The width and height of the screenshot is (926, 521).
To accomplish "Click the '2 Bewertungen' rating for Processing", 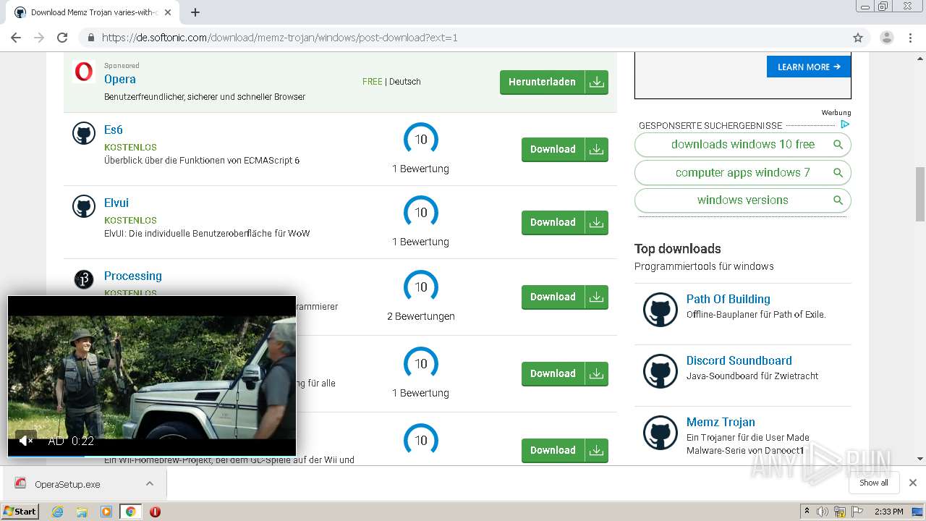I will pos(420,316).
